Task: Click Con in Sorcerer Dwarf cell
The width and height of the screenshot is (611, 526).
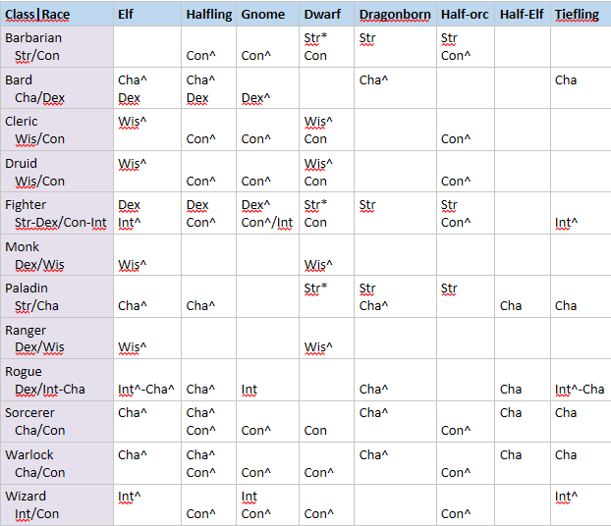Action: coord(315,430)
